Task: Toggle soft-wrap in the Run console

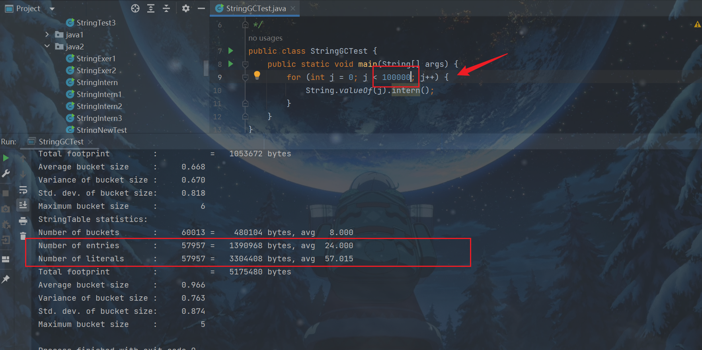Action: [23, 190]
